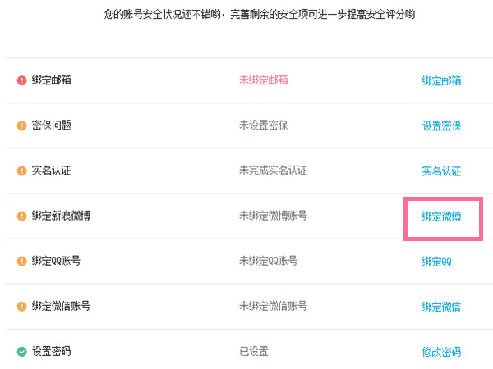Click the 未完成实名认证 status text
This screenshot has width=493, height=369.
point(273,171)
